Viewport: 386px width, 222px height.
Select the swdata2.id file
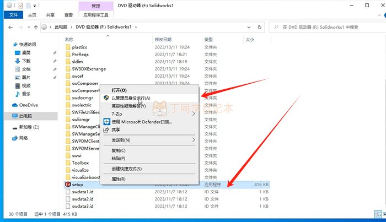83,199
